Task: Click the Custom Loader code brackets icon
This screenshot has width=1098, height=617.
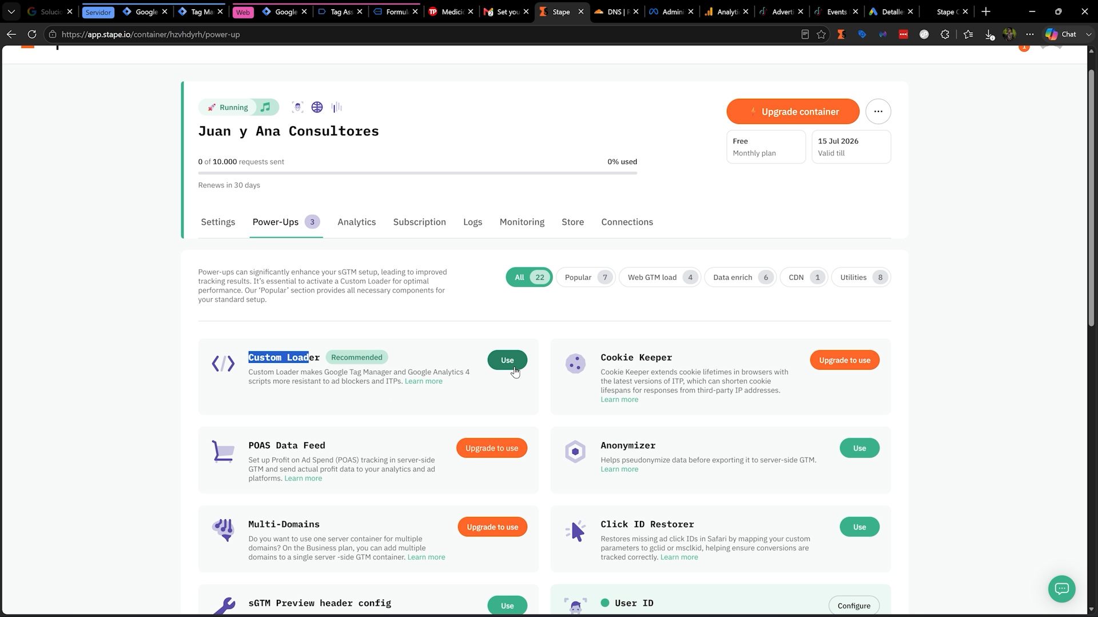Action: (x=223, y=363)
